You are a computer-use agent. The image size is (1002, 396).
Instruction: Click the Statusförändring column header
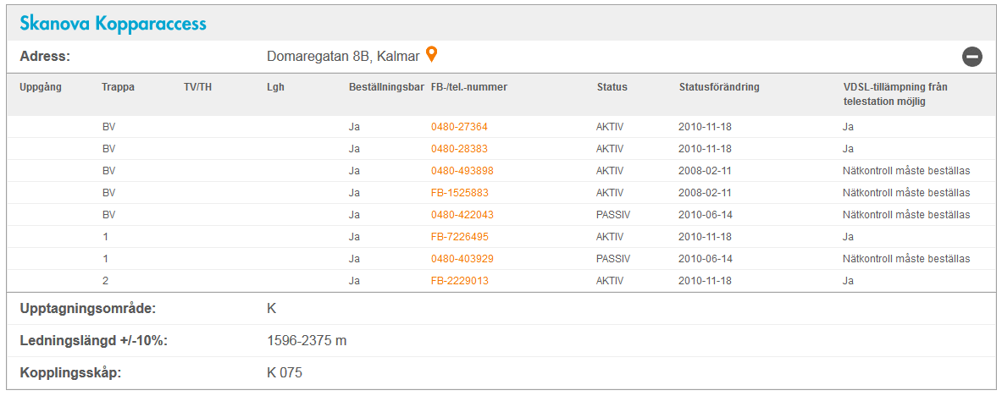pyautogui.click(x=719, y=87)
